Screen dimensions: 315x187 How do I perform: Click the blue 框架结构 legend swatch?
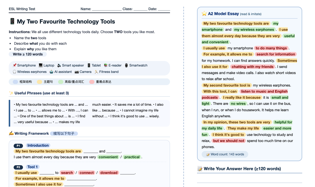pos(15,82)
